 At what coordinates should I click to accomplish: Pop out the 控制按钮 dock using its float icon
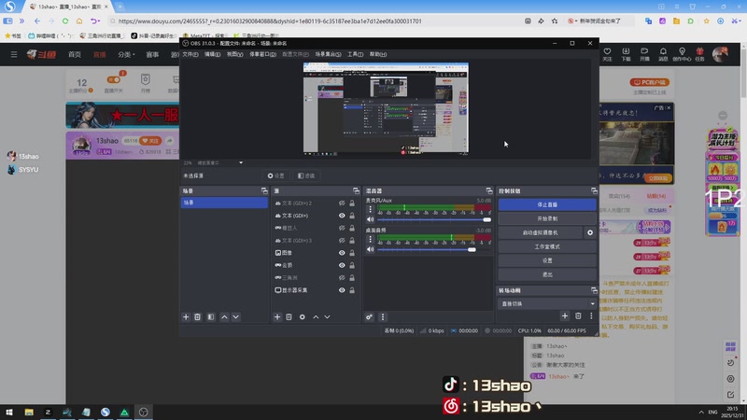(594, 191)
